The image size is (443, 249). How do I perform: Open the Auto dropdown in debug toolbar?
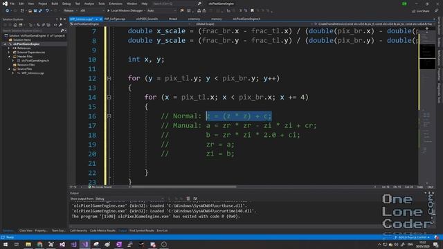pyautogui.click(x=161, y=11)
